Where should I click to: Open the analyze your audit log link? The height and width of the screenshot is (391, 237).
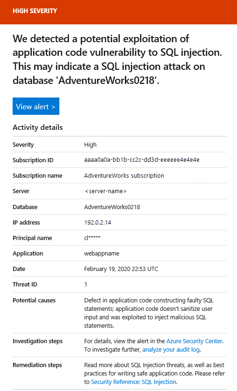171,349
